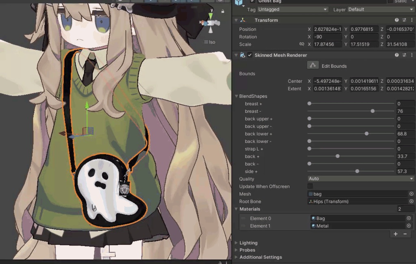
Task: Open the Quality dropdown set to Auto
Action: tap(361, 179)
